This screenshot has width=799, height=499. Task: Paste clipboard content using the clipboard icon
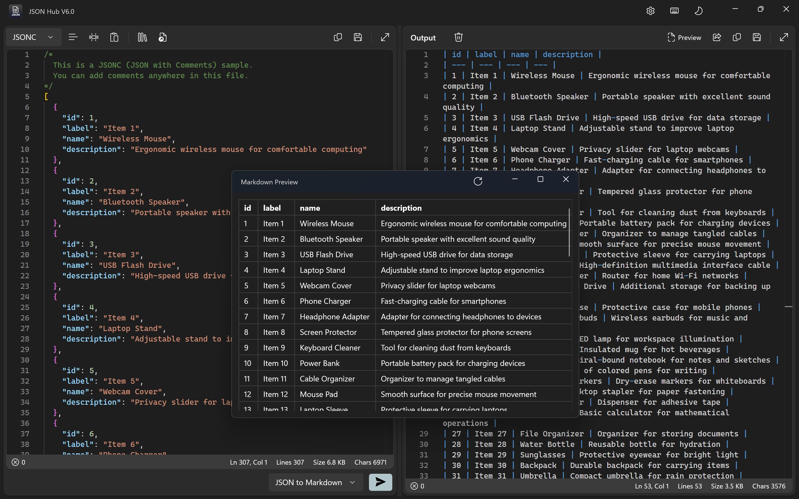pyautogui.click(x=114, y=37)
